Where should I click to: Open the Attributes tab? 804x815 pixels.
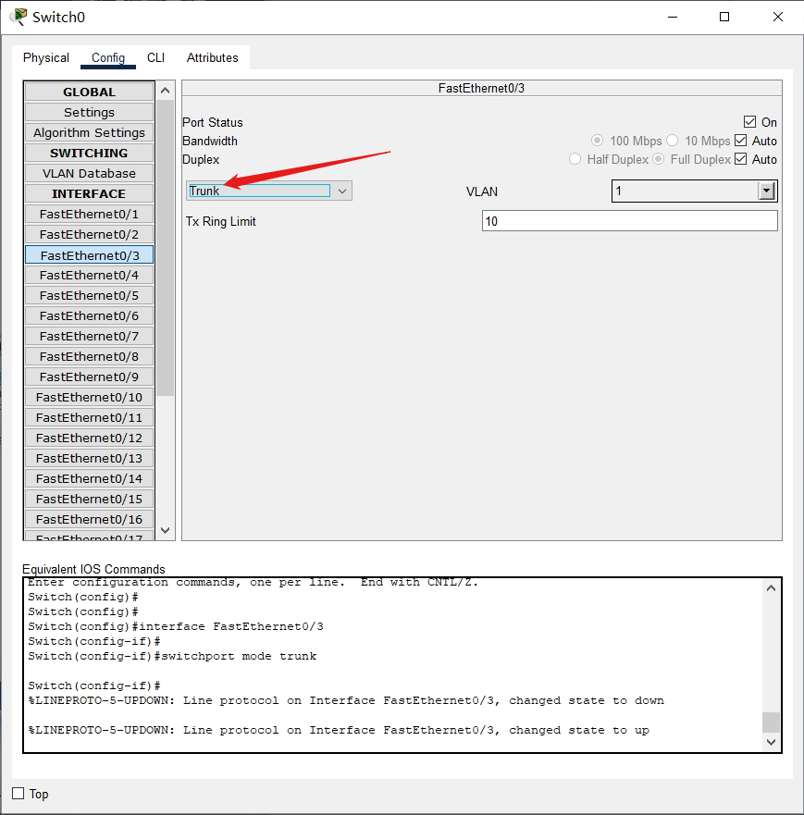[x=213, y=57]
